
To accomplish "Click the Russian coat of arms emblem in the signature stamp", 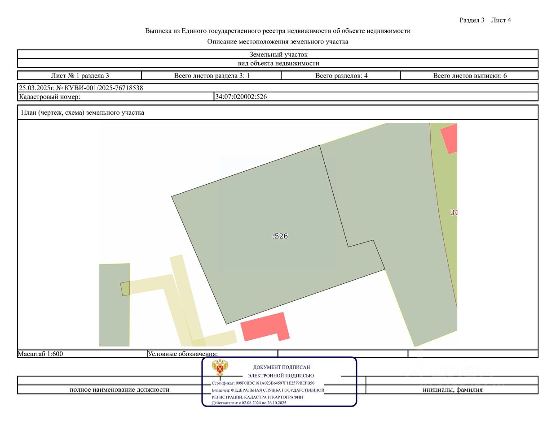I will [x=220, y=368].
